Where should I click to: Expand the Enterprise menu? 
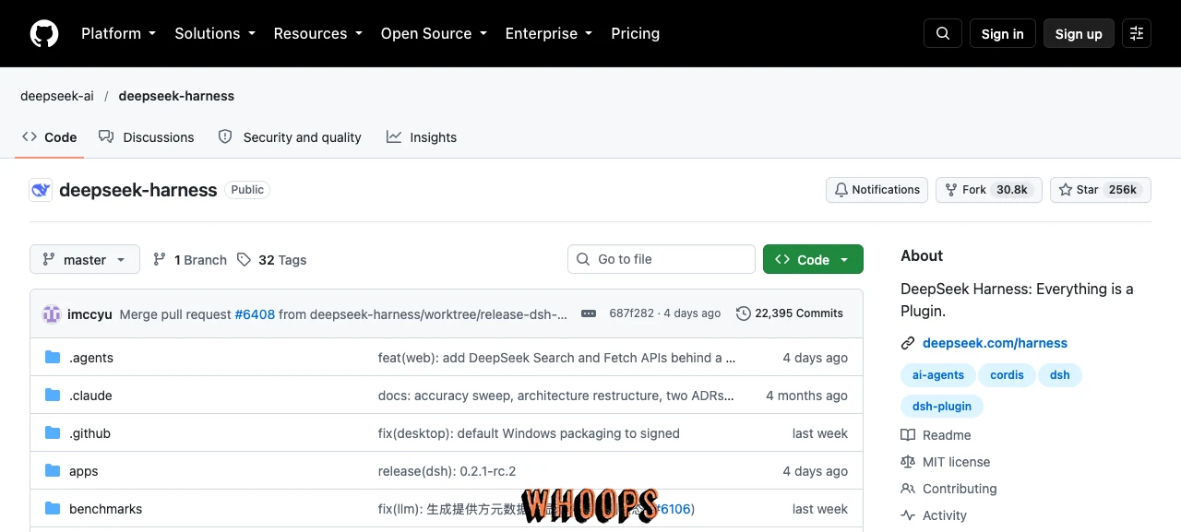548,33
